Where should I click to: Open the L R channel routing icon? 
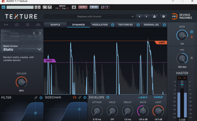pos(105,7)
